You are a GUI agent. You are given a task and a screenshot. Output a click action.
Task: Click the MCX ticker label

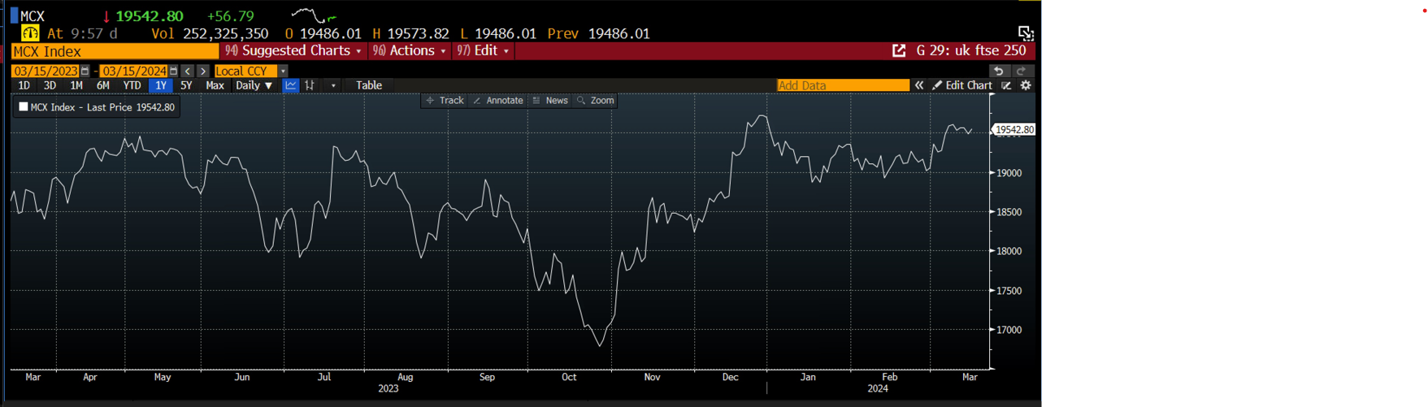pyautogui.click(x=33, y=16)
